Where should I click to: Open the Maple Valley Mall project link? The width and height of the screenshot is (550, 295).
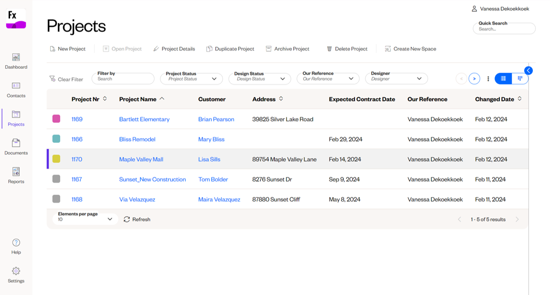(141, 159)
